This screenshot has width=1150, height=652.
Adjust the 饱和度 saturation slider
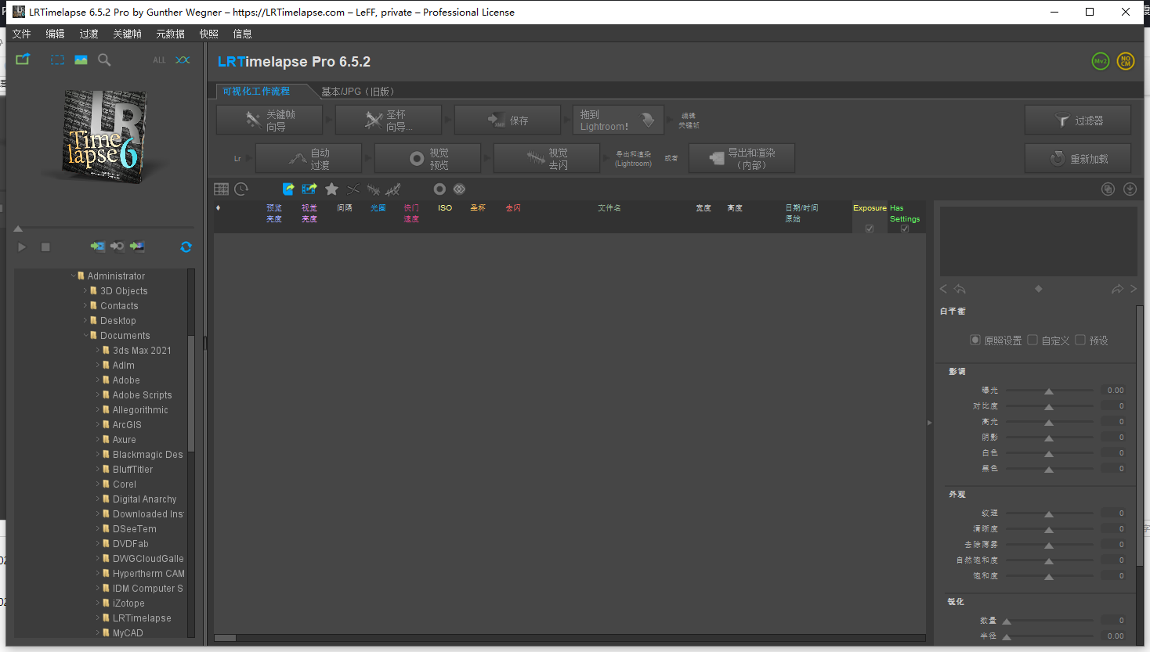point(1049,575)
